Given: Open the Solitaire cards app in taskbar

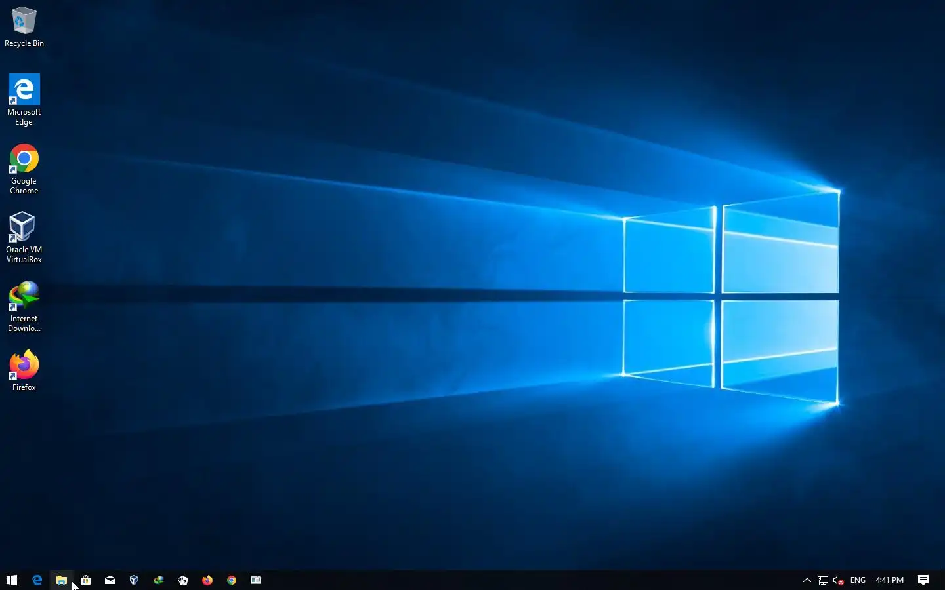Looking at the screenshot, I should pos(183,580).
